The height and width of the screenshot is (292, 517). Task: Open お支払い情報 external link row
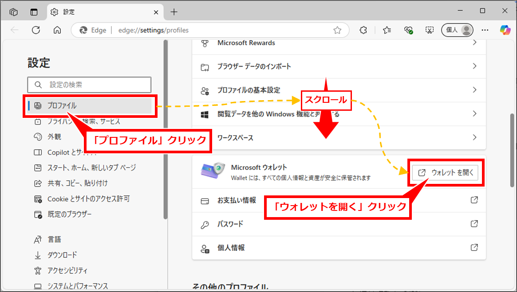474,200
